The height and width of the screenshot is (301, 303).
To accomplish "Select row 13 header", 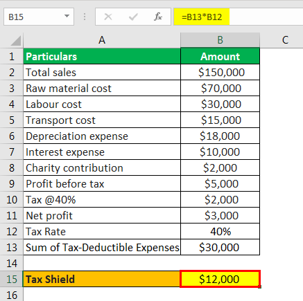I will coord(12,248).
